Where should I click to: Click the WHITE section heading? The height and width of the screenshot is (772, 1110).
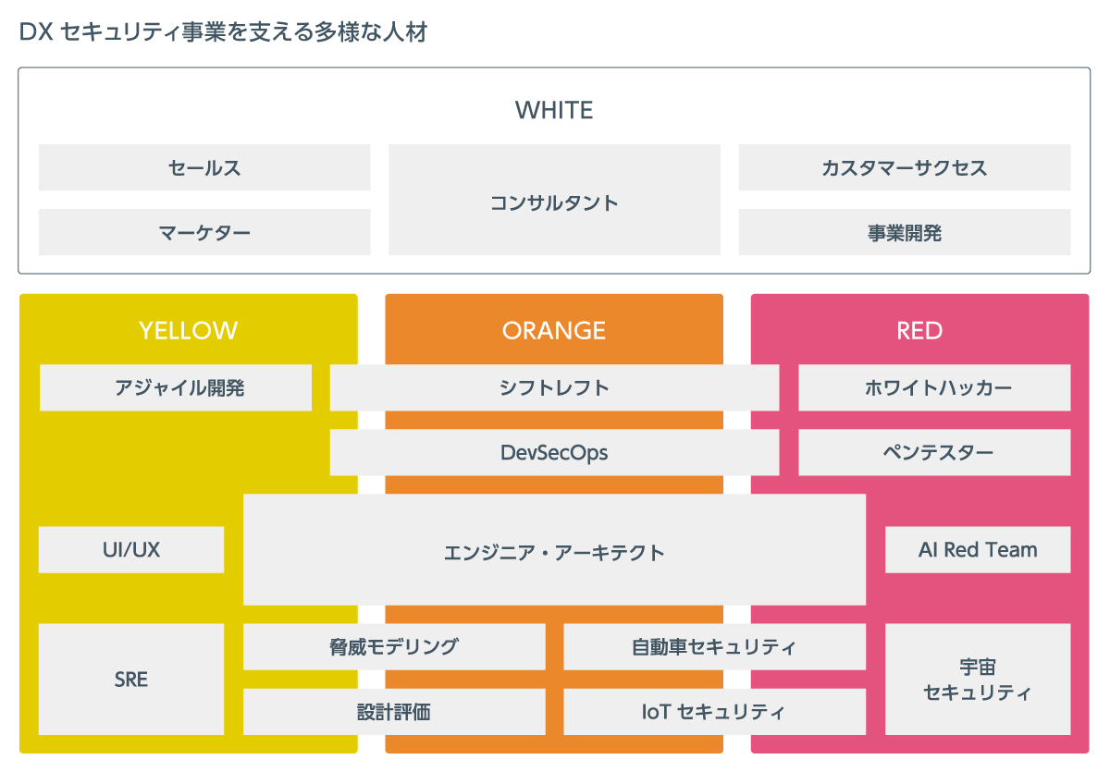click(x=554, y=110)
